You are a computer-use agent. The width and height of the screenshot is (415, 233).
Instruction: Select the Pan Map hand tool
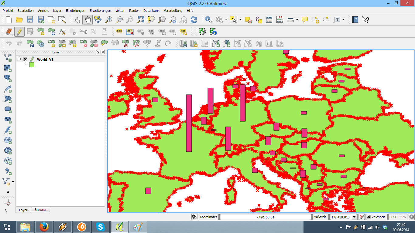(87, 20)
